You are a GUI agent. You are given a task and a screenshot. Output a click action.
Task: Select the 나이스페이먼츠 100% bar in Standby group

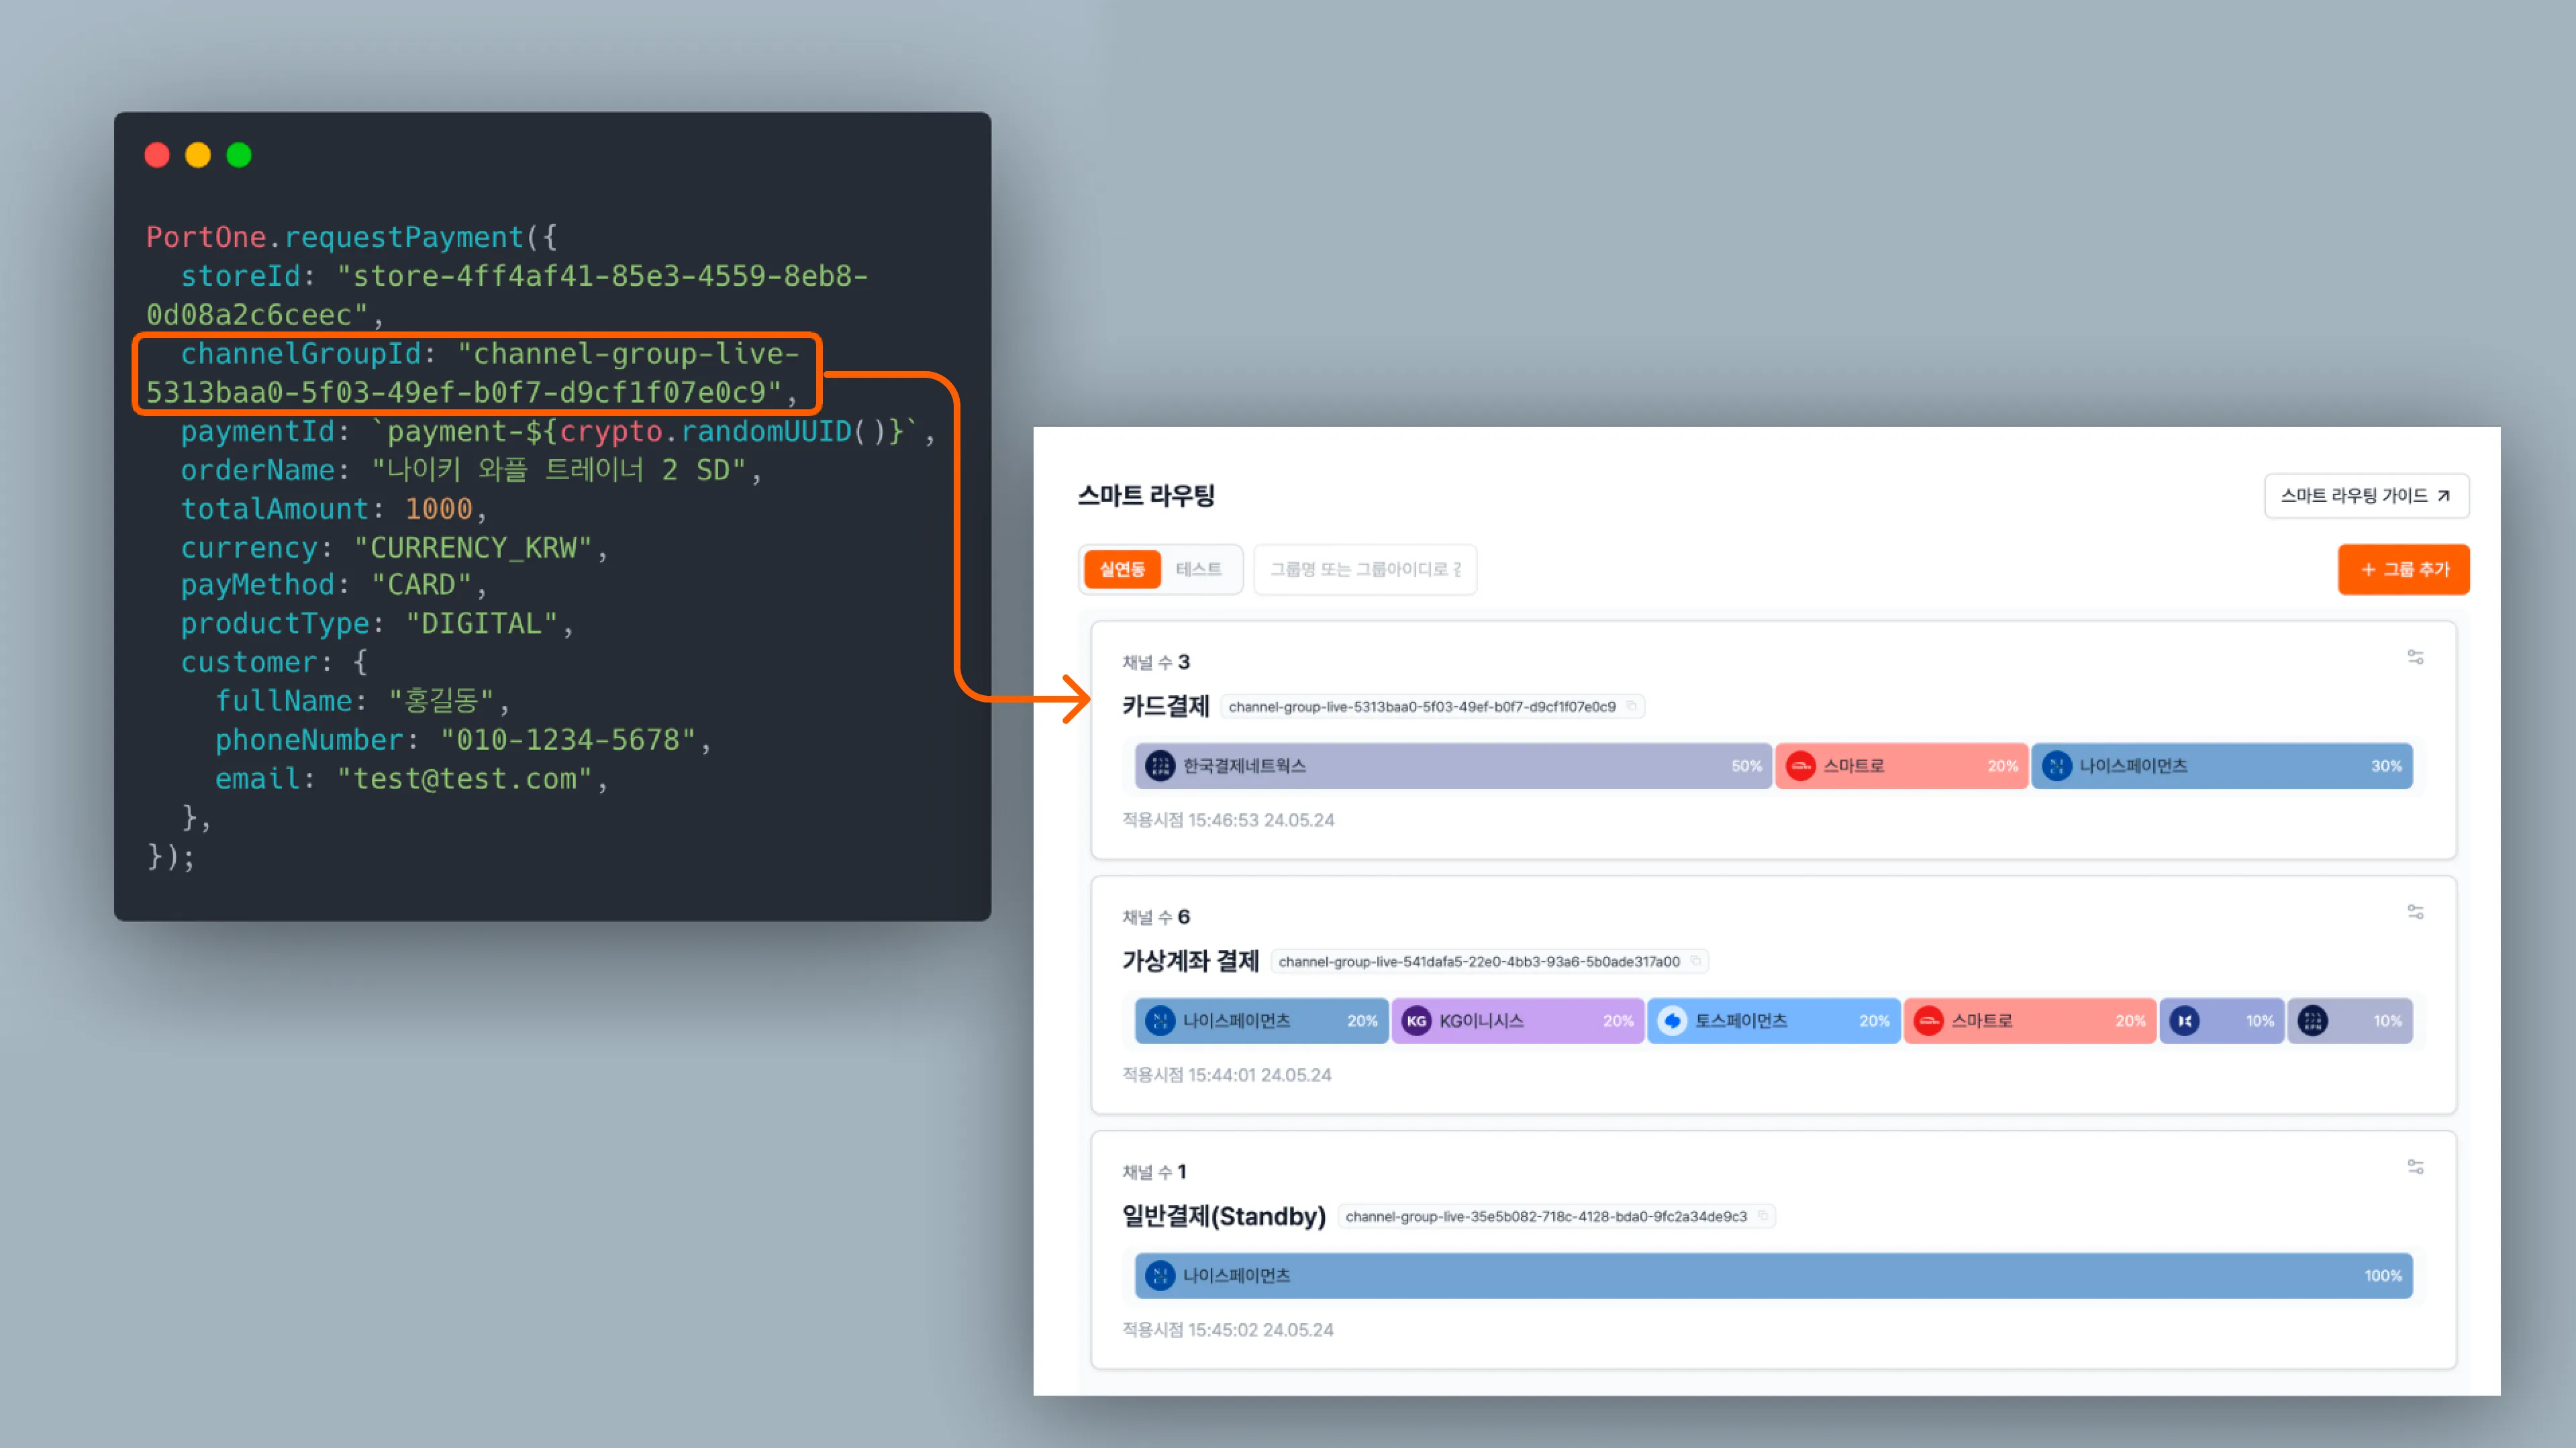pos(1772,1276)
